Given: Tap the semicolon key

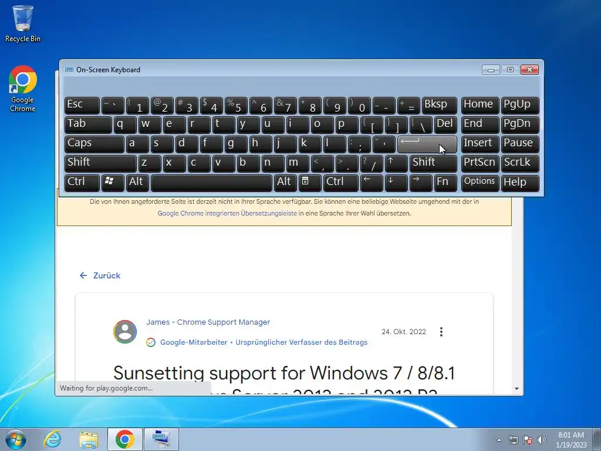Looking at the screenshot, I should click(x=359, y=144).
